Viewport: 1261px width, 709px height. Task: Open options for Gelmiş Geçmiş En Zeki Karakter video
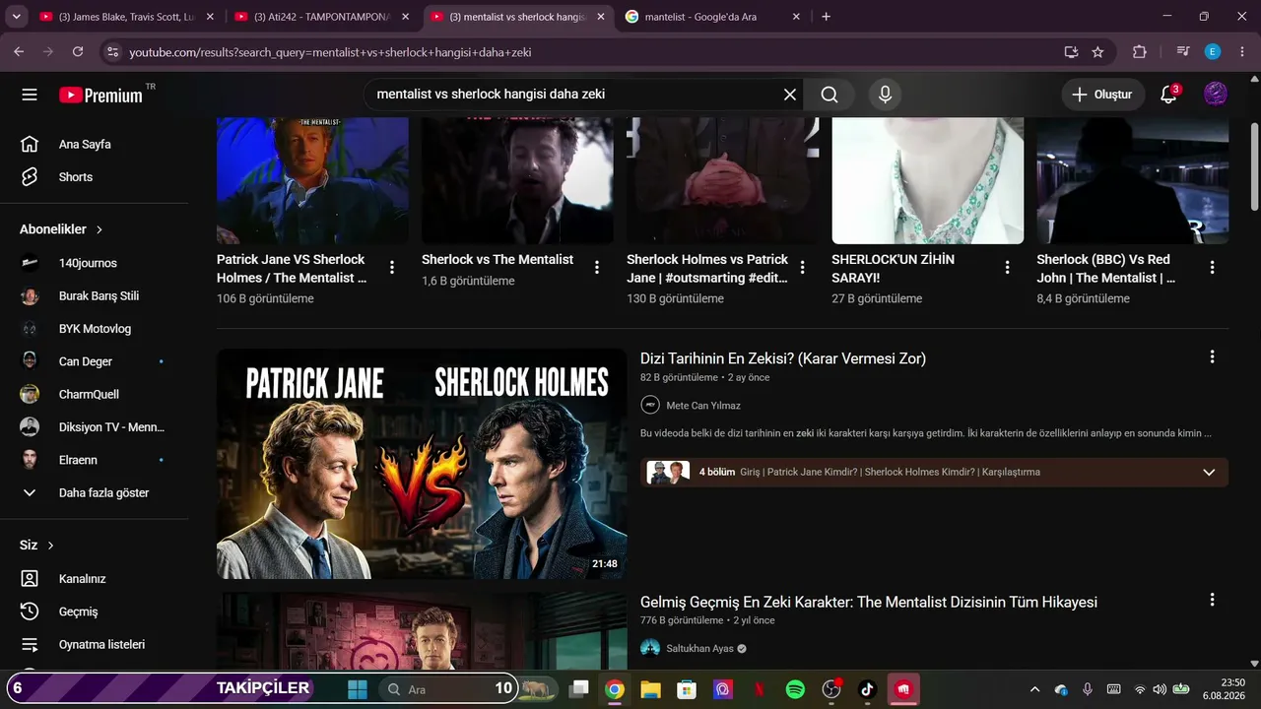(1212, 600)
